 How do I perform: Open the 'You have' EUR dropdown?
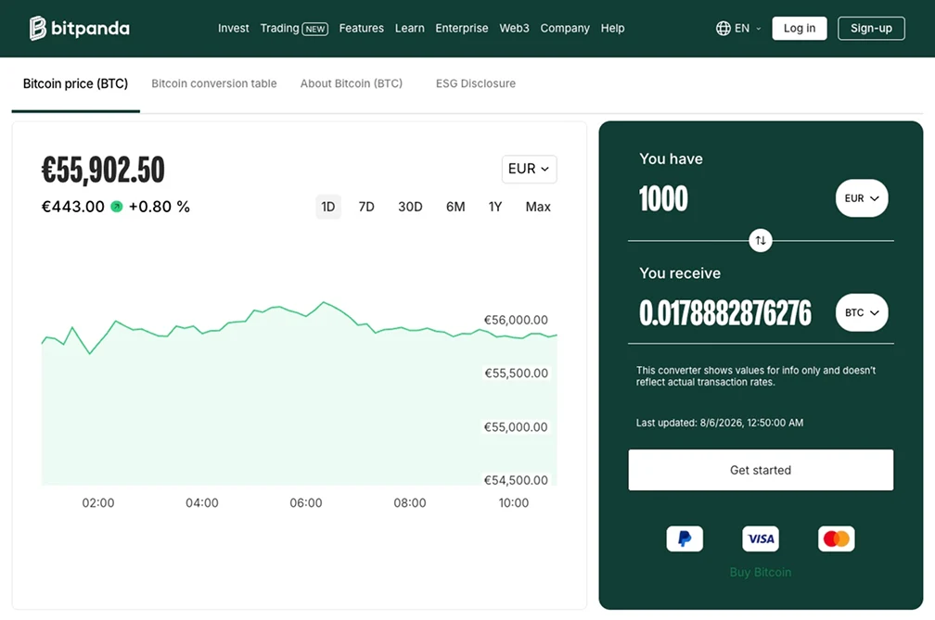[862, 198]
